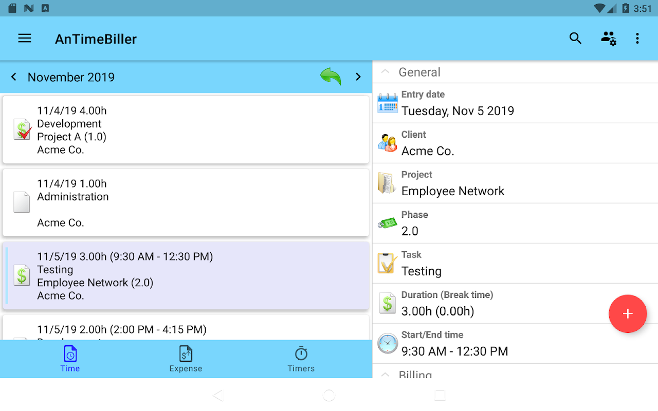Change the Task field Testing
The image size is (658, 411).
click(515, 263)
